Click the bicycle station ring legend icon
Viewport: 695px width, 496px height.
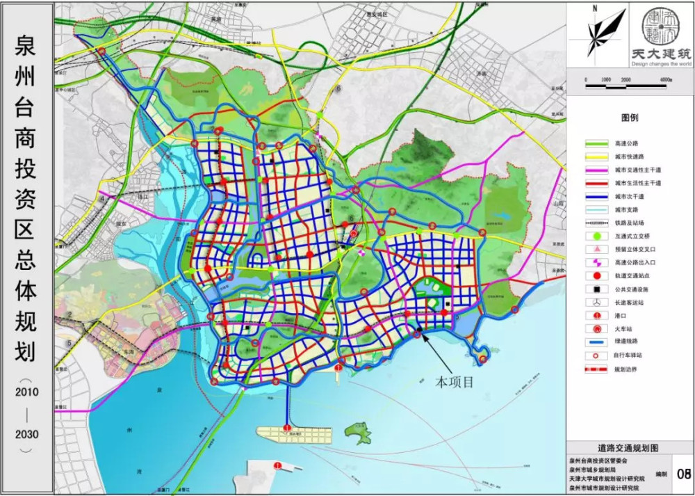[596, 355]
